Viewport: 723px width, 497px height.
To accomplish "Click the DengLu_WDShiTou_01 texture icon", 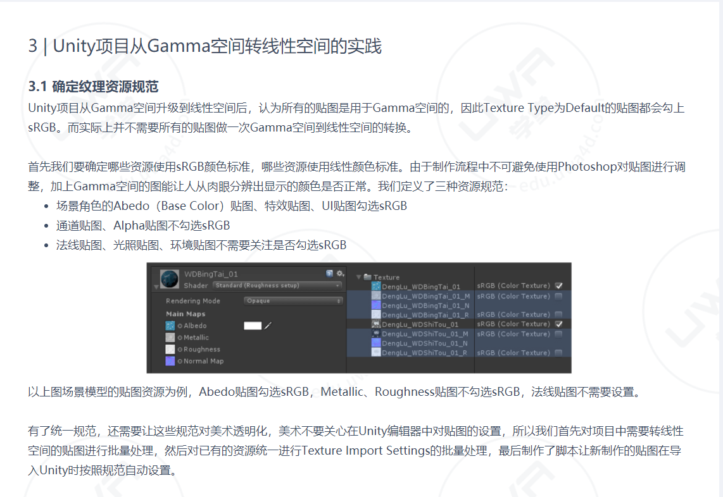I will coord(376,324).
